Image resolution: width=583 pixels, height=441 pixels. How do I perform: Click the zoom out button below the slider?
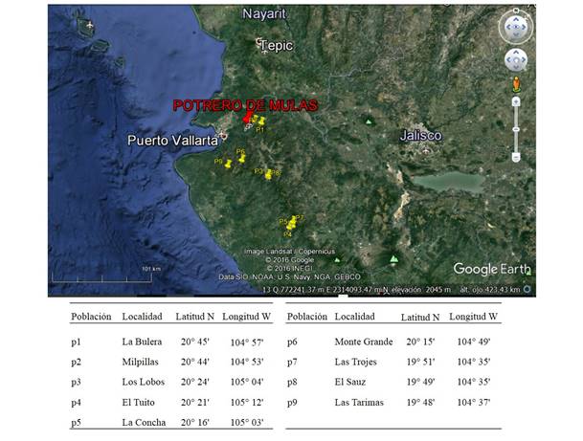click(516, 156)
